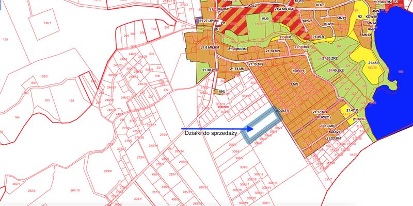Select the 21.9.MN,RM zone label
The width and height of the screenshot is (413, 206).
click(x=239, y=48)
